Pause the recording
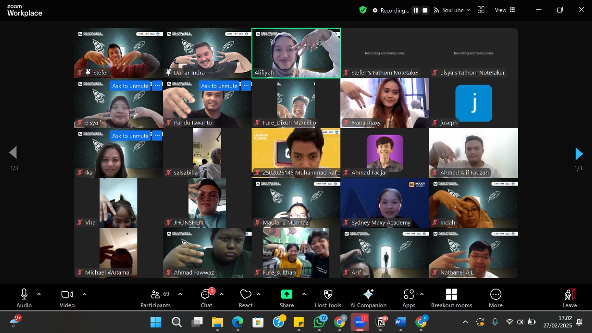This screenshot has width=592, height=333. coord(416,10)
